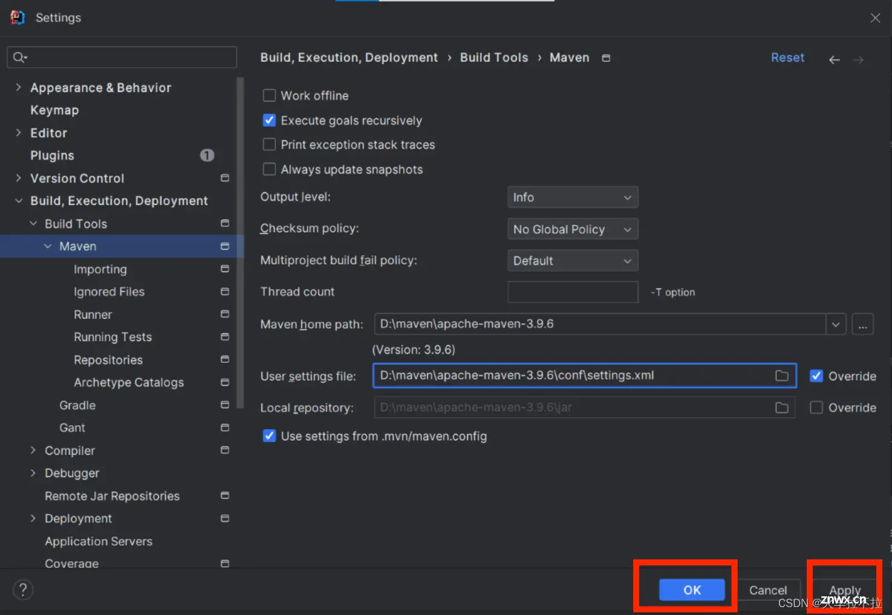Click project icon beside Archetype Catalogs

[225, 382]
